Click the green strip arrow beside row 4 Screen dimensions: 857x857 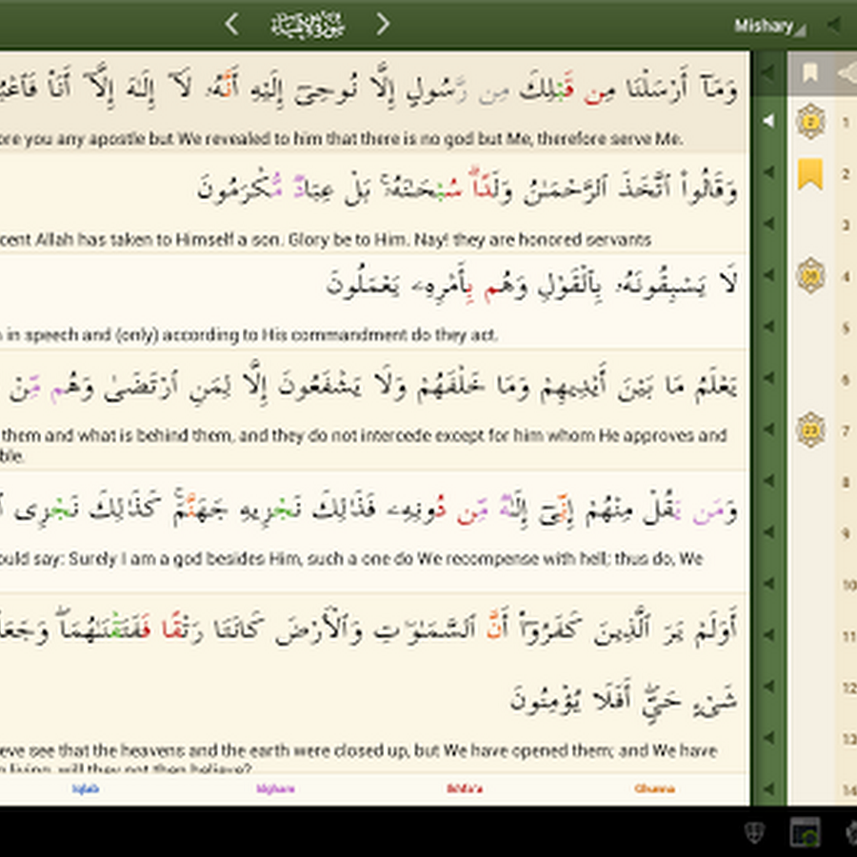tap(768, 275)
